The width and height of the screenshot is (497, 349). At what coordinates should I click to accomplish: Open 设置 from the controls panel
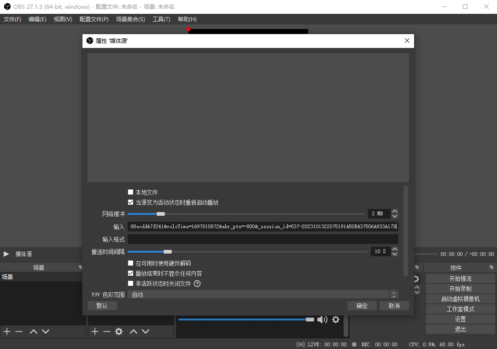tap(460, 319)
